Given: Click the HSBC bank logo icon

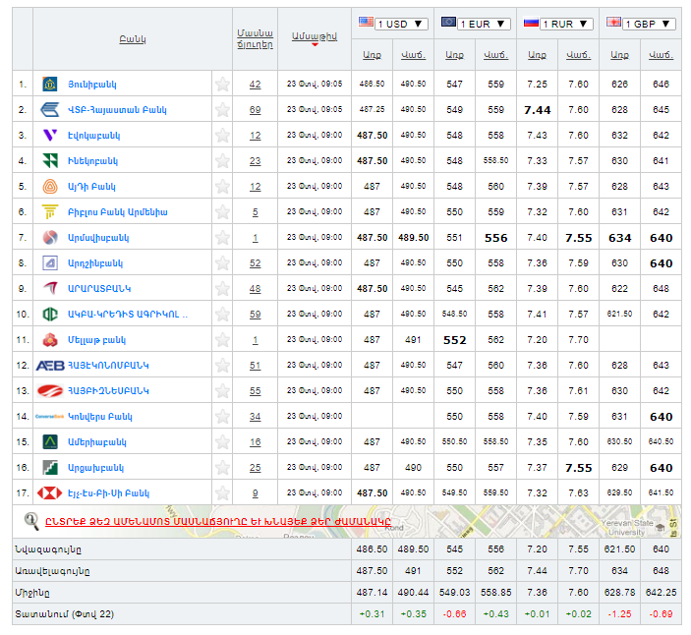Looking at the screenshot, I should click(50, 493).
